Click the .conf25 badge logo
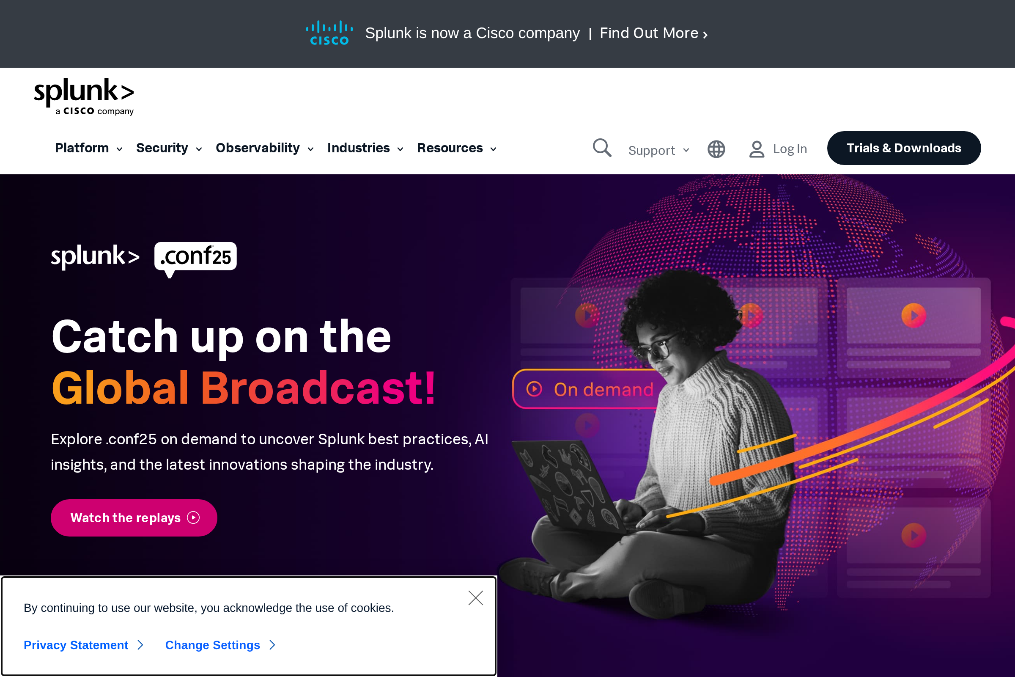The width and height of the screenshot is (1015, 677). click(195, 259)
